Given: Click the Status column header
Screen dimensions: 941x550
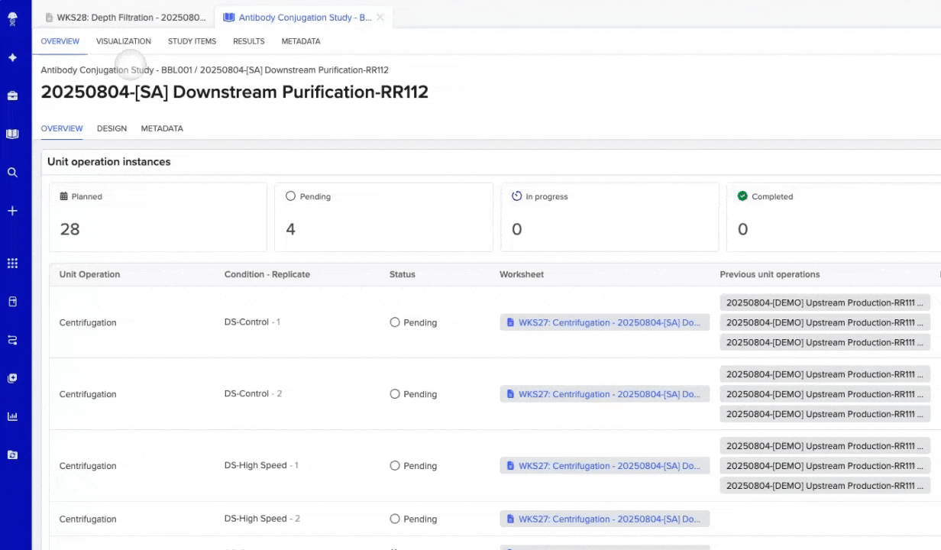Looking at the screenshot, I should (x=402, y=274).
